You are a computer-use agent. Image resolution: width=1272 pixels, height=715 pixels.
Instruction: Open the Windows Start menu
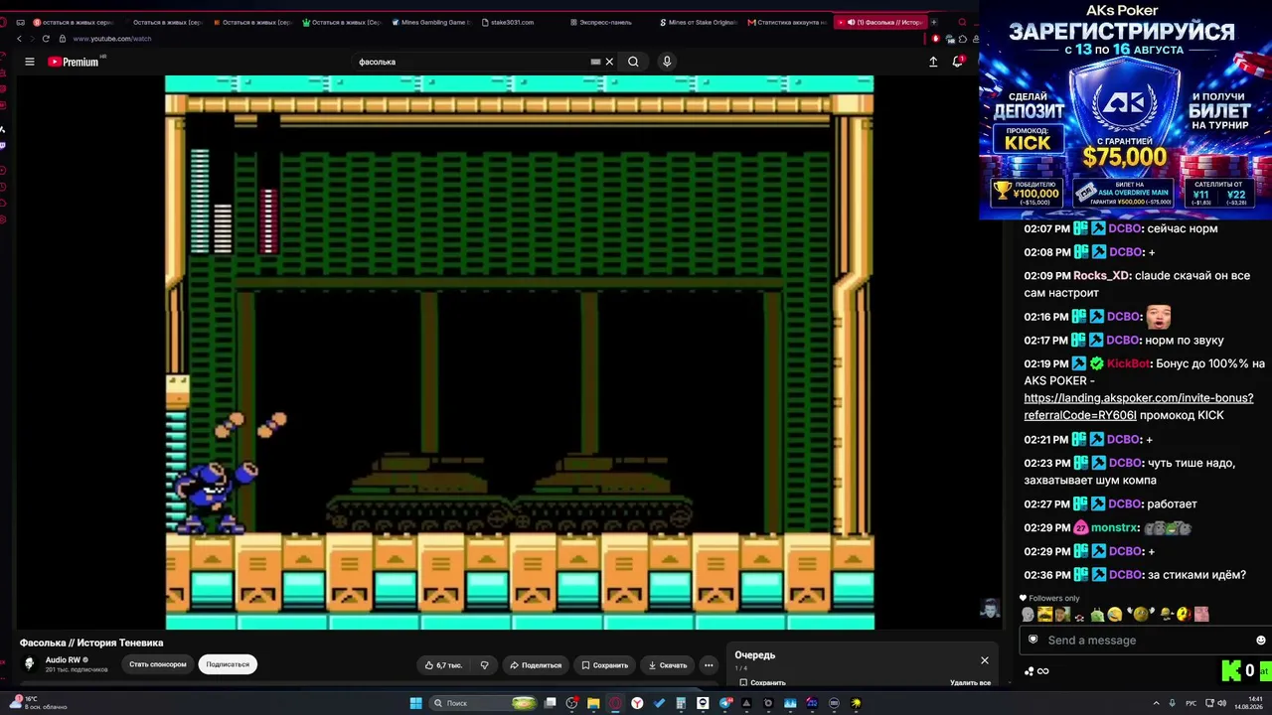pos(416,703)
